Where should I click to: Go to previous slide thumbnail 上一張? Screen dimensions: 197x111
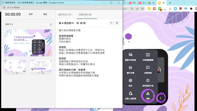(15, 67)
